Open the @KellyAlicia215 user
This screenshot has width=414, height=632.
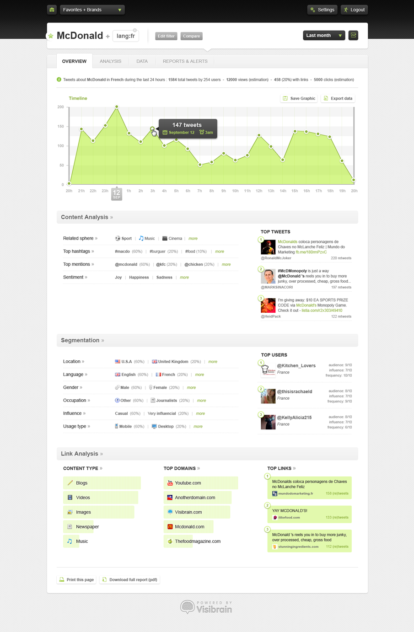294,418
